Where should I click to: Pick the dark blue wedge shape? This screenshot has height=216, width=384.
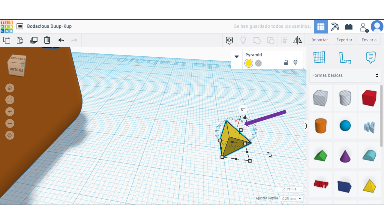345,186
